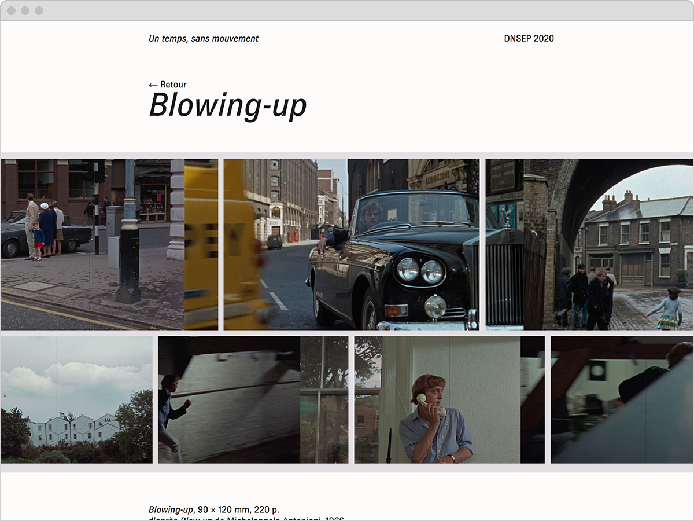
Task: Open the 'Un temps, sans mouvement' site title
Action: pyautogui.click(x=204, y=39)
